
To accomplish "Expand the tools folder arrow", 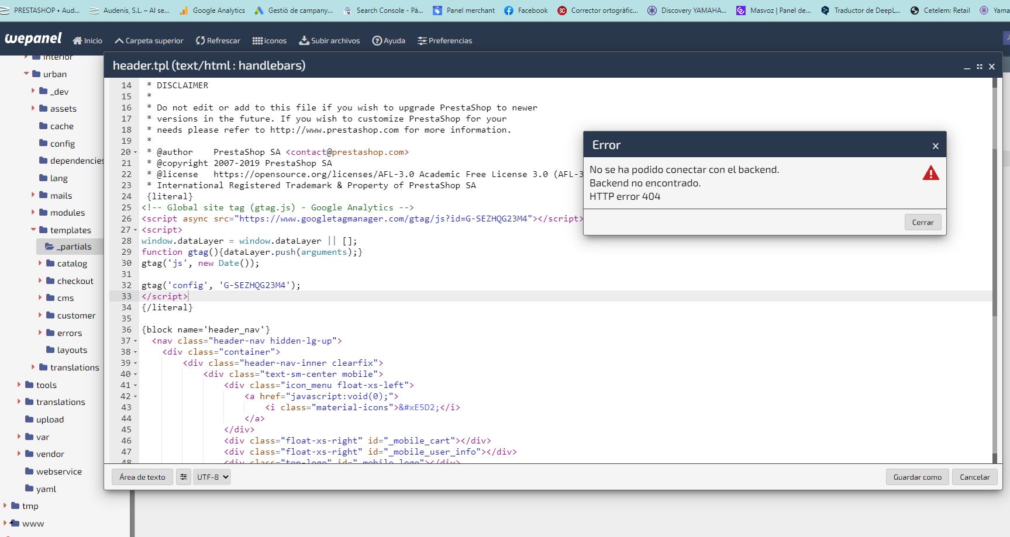I will [x=19, y=384].
